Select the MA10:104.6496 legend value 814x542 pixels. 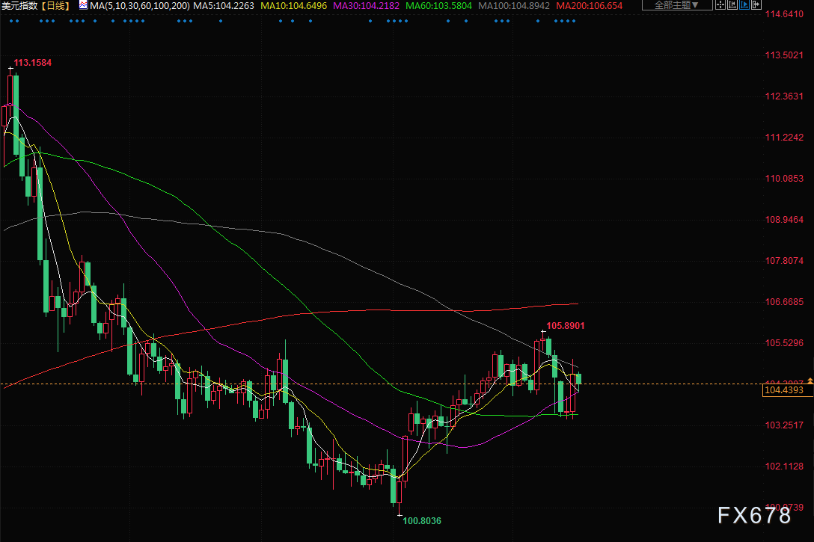pos(294,6)
